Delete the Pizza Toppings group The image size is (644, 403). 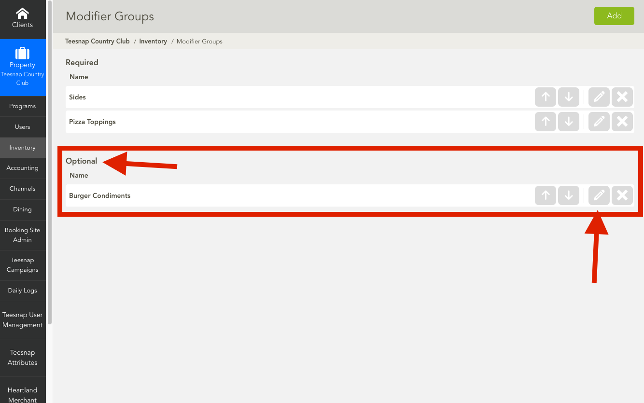pyautogui.click(x=622, y=122)
